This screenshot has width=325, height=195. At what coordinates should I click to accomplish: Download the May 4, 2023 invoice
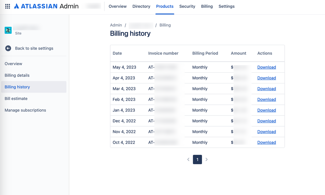pyautogui.click(x=266, y=67)
